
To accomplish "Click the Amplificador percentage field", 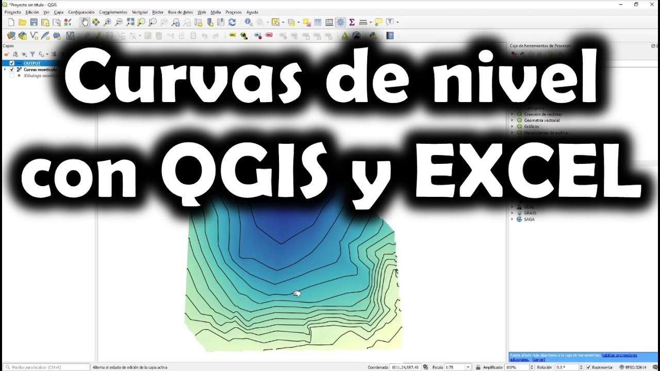I will pos(518,367).
